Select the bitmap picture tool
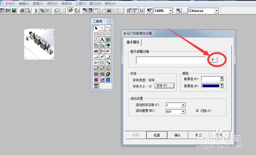Screen dimensions: 256x155 coord(108,40)
